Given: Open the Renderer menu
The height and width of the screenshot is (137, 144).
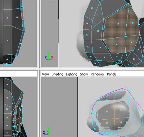Looking at the screenshot, I should [x=97, y=74].
